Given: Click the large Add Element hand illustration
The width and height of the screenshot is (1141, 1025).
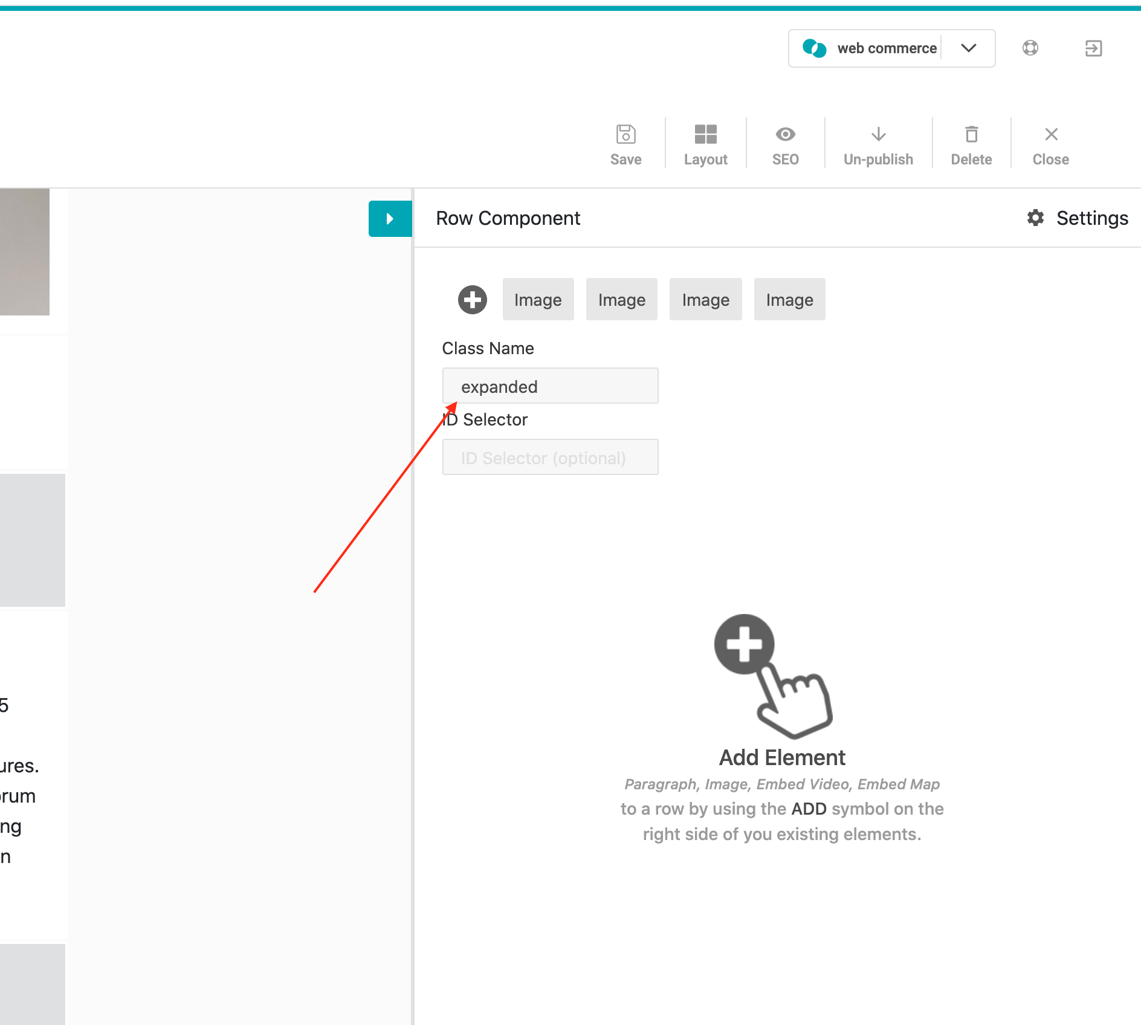Looking at the screenshot, I should tap(774, 677).
